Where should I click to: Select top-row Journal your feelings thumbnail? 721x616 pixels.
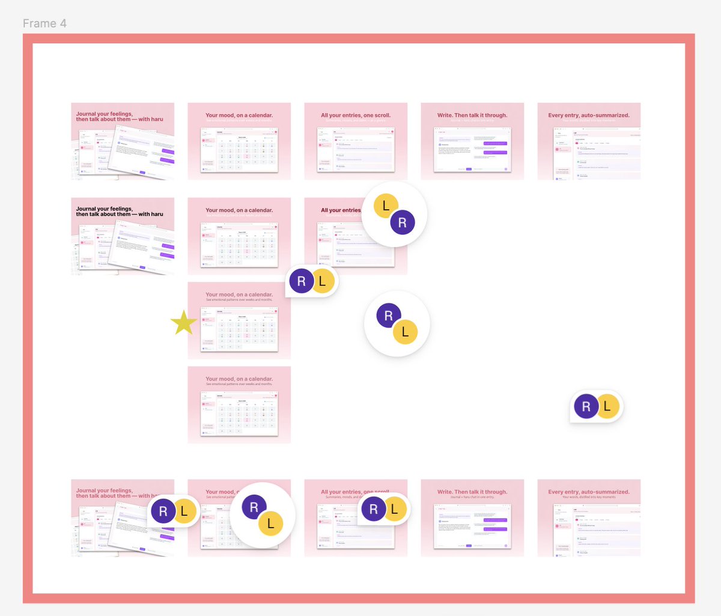coord(123,141)
